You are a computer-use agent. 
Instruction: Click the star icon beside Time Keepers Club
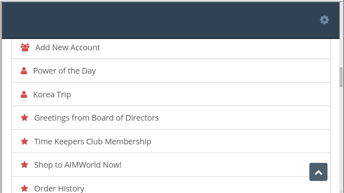click(25, 142)
